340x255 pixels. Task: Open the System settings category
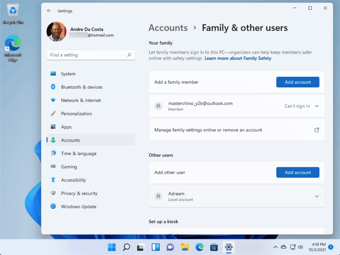click(91, 74)
